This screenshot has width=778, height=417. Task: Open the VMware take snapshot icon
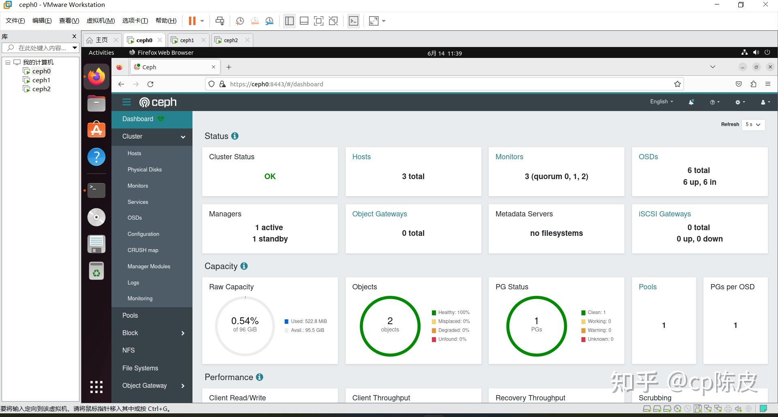click(x=240, y=21)
